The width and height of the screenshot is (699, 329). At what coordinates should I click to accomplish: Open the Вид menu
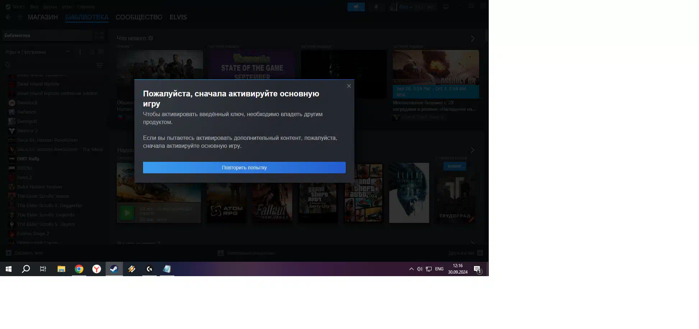[x=34, y=7]
